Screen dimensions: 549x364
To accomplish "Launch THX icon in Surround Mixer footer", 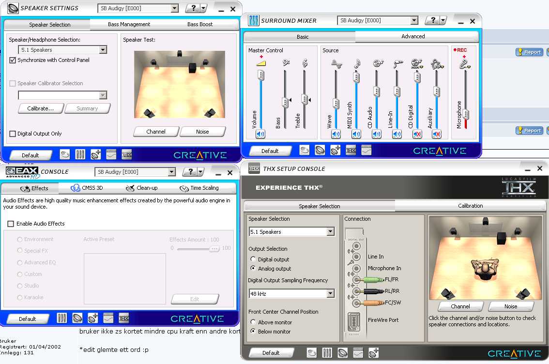I will pyautogui.click(x=351, y=150).
